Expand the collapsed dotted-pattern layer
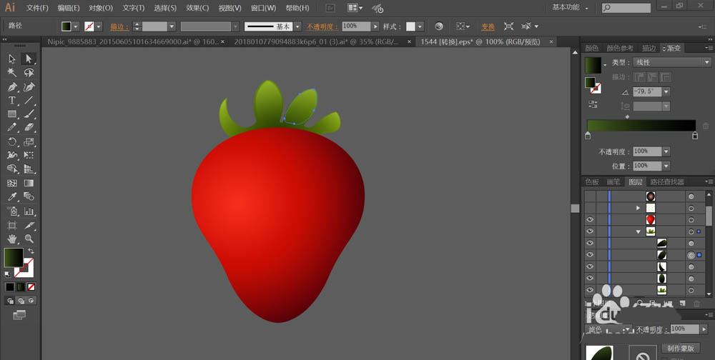The image size is (715, 360). 638,209
